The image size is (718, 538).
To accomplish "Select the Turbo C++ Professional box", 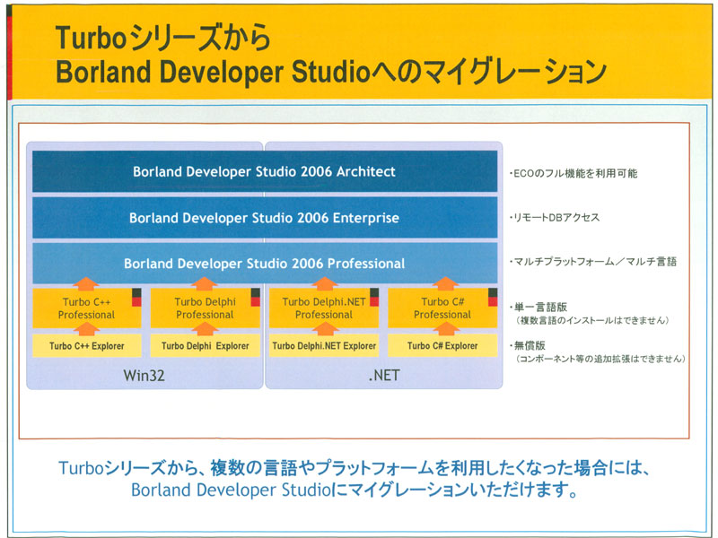I will pyautogui.click(x=86, y=308).
